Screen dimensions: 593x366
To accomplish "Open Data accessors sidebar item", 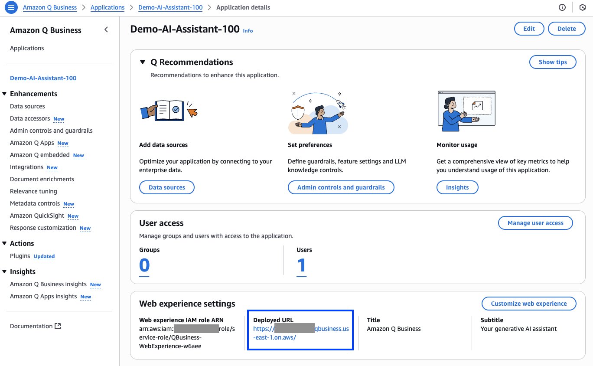I will click(x=30, y=118).
